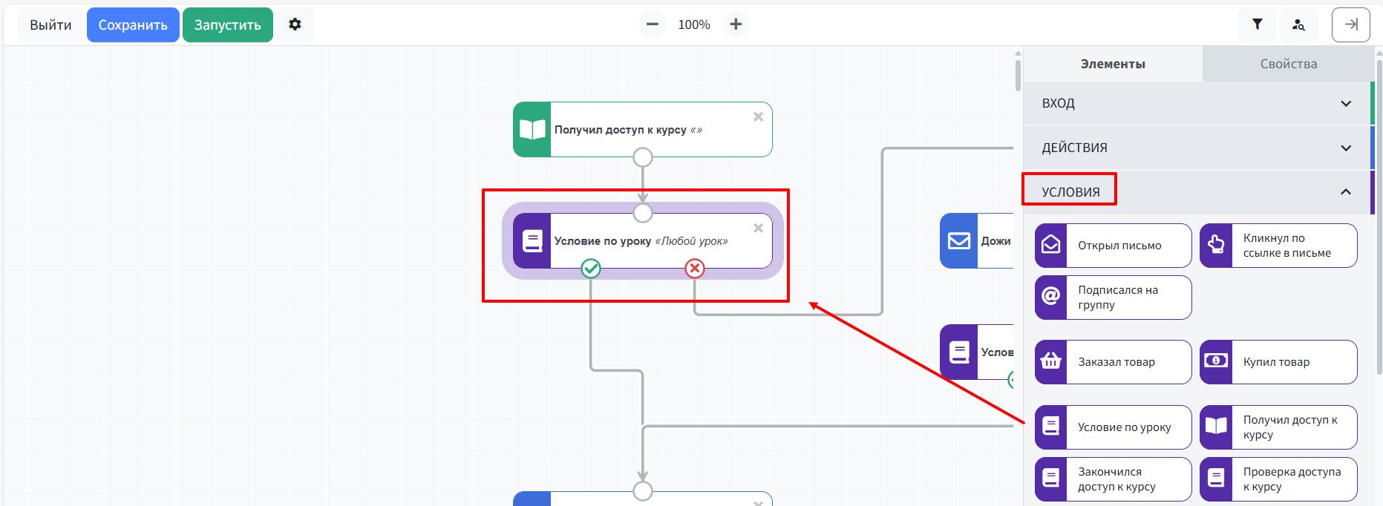Select the 'Получил доступ к курсу' node title
This screenshot has height=506, width=1383.
click(621, 130)
